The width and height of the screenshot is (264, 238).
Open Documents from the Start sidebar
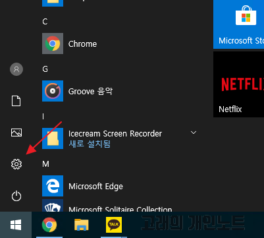(x=16, y=101)
